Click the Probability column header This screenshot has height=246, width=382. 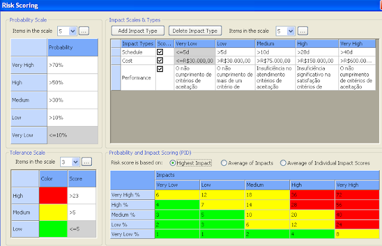click(x=73, y=48)
